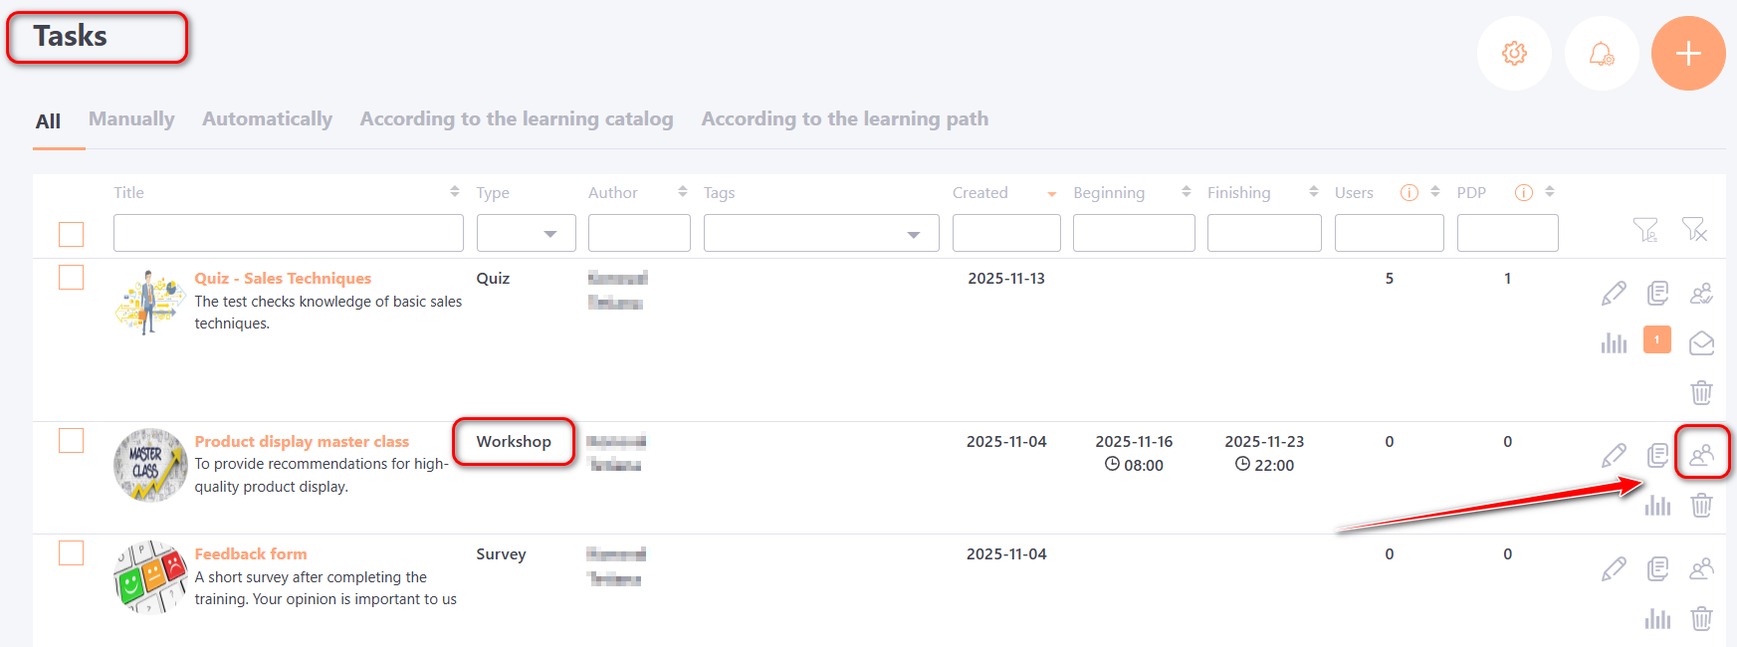The image size is (1737, 647).
Task: Open envelope icon in Quiz row
Action: (x=1701, y=343)
